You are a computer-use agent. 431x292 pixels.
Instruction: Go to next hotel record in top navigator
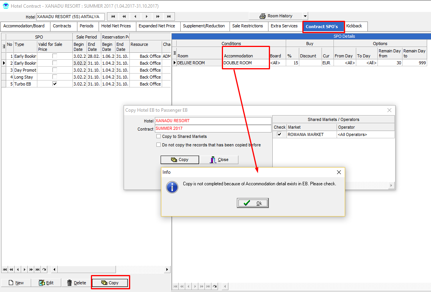point(147,17)
